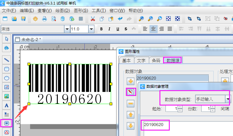Switch to the 基本 tab
The width and height of the screenshot is (233, 136).
point(126,60)
